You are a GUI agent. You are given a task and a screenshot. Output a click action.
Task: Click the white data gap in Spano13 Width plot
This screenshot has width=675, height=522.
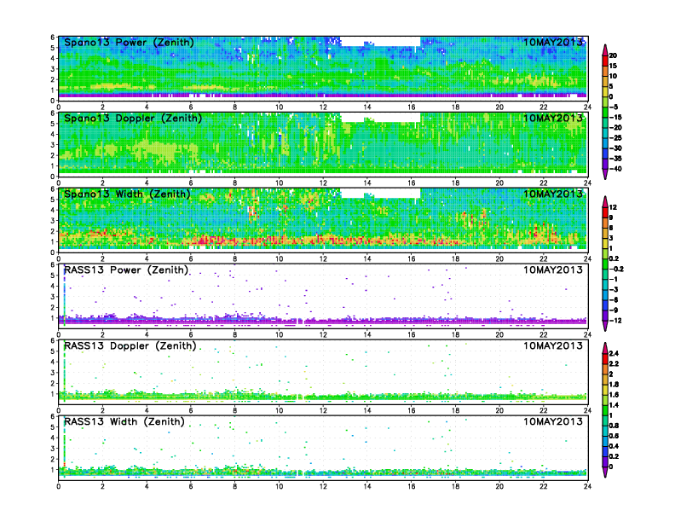381,193
